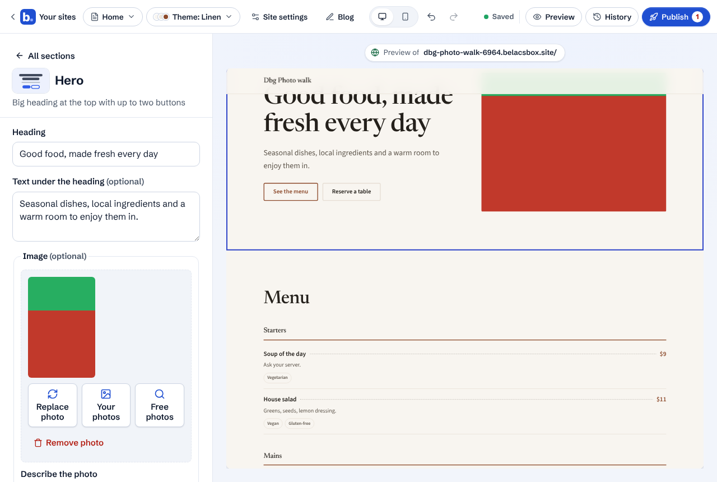This screenshot has height=482, width=717.
Task: Switch to desktop preview mode
Action: [383, 17]
